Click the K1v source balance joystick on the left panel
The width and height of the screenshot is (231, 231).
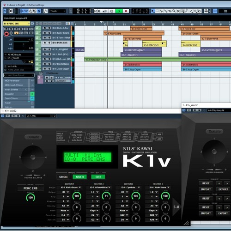point(33,157)
